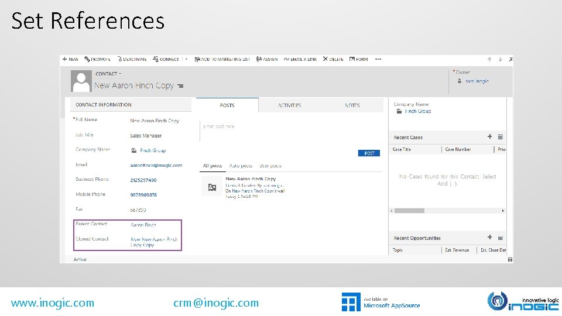Add a new case with plus icon
The height and width of the screenshot is (316, 562).
tap(489, 136)
